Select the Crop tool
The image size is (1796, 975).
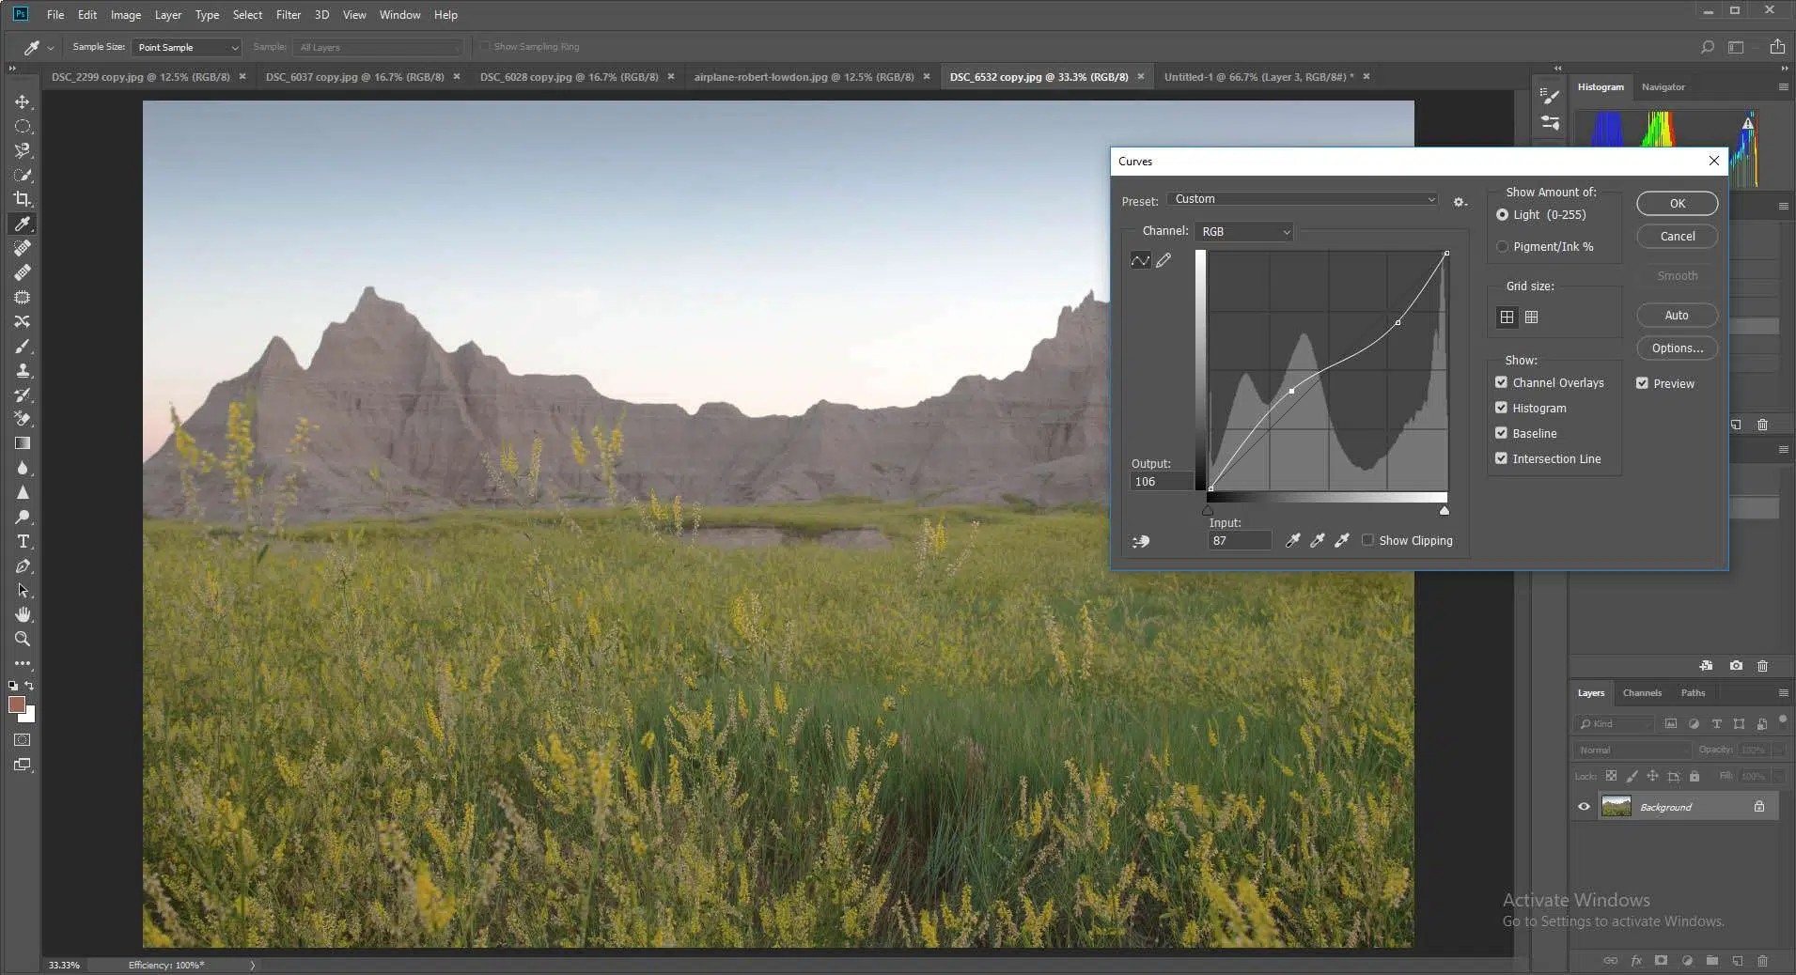click(23, 199)
